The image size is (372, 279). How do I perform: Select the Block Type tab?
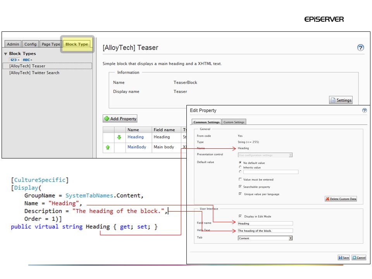(77, 44)
